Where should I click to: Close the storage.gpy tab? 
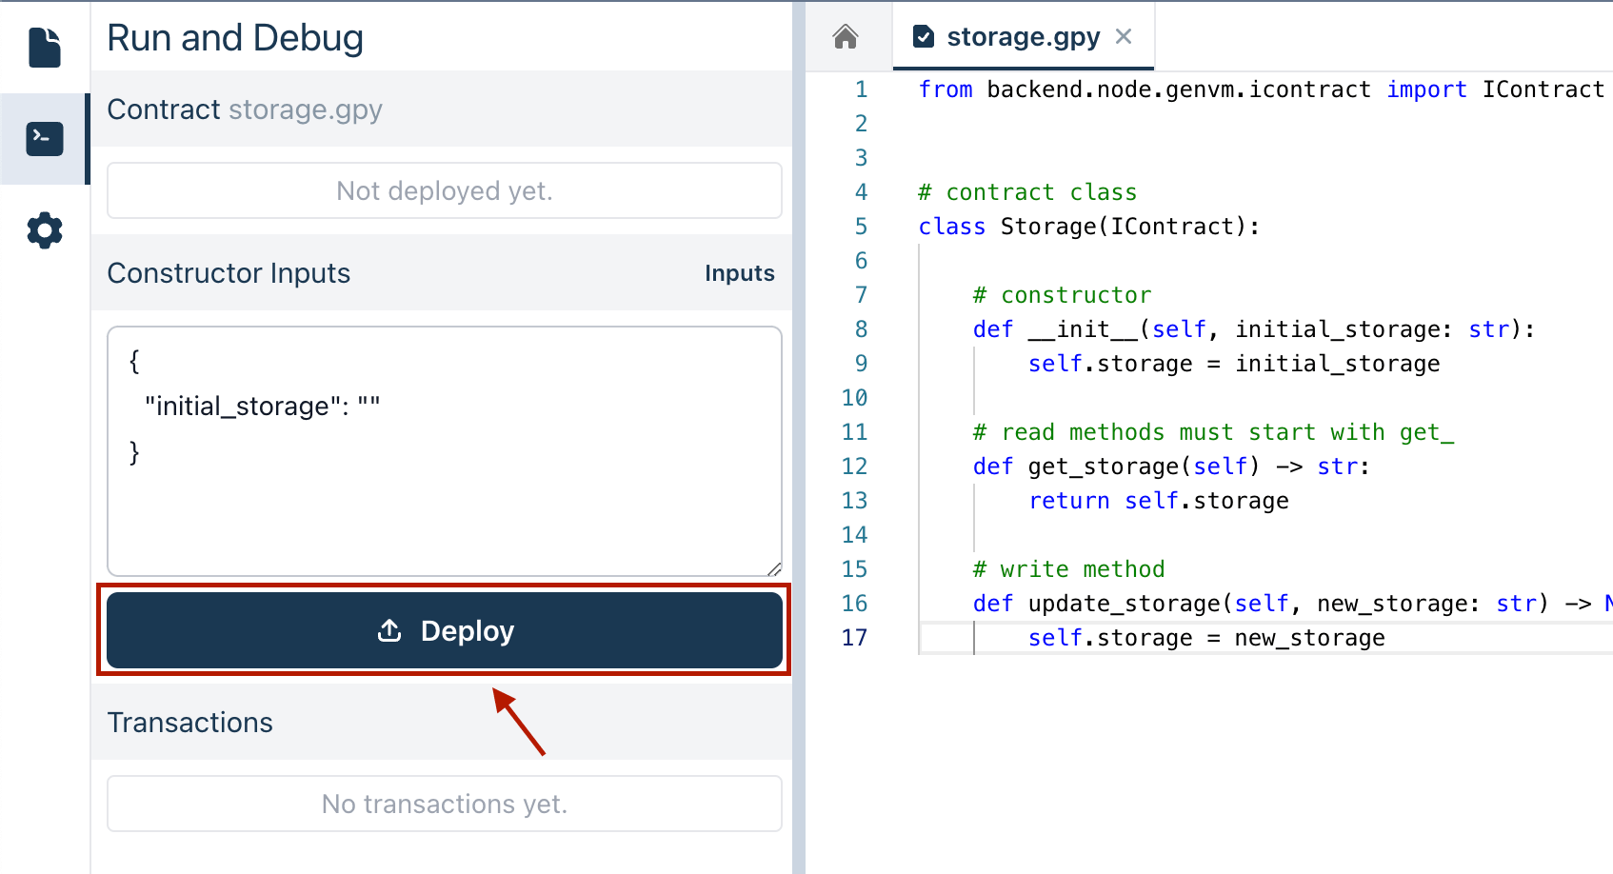pyautogui.click(x=1124, y=36)
